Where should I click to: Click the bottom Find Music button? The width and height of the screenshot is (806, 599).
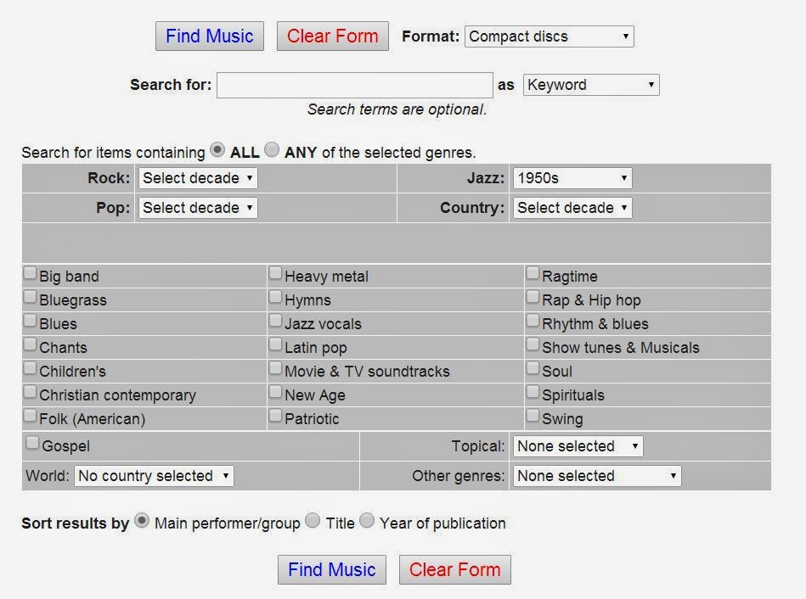click(332, 569)
